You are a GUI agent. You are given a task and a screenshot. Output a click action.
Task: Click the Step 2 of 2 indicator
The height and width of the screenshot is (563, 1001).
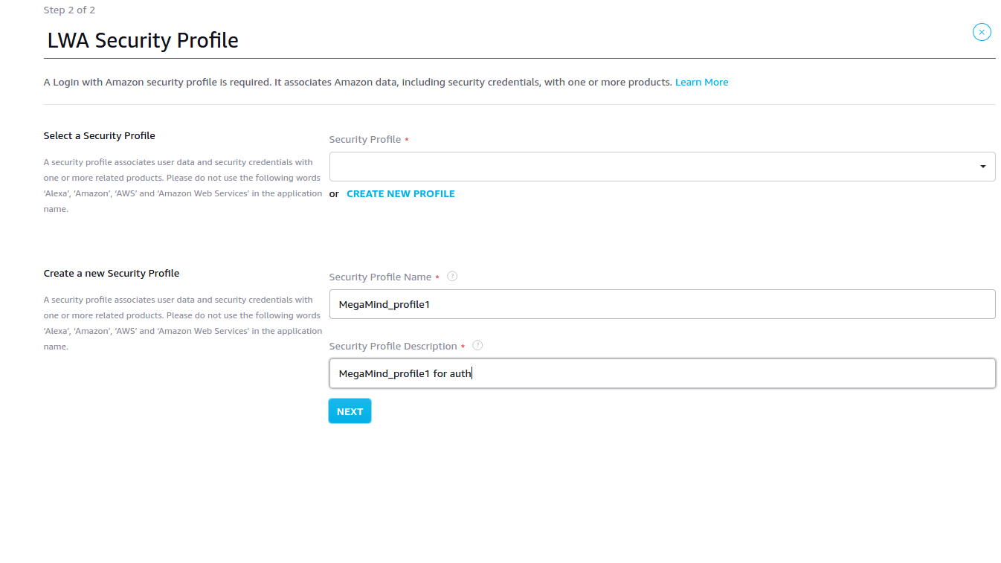point(69,10)
